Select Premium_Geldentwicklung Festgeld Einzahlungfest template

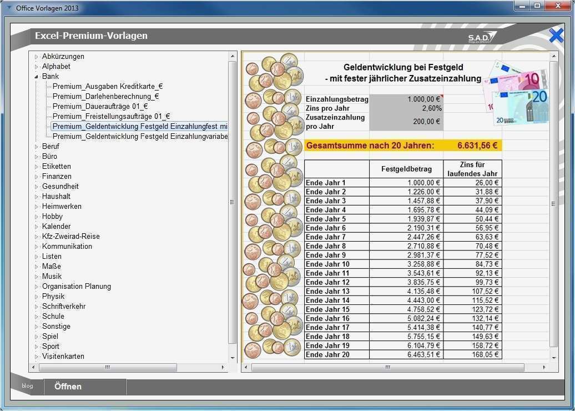pos(140,126)
